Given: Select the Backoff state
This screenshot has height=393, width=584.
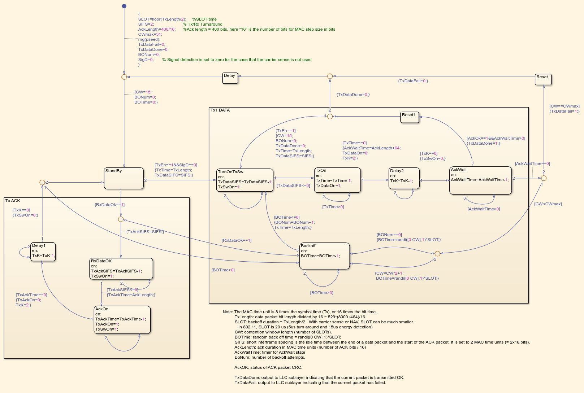Looking at the screenshot, I should point(324,256).
